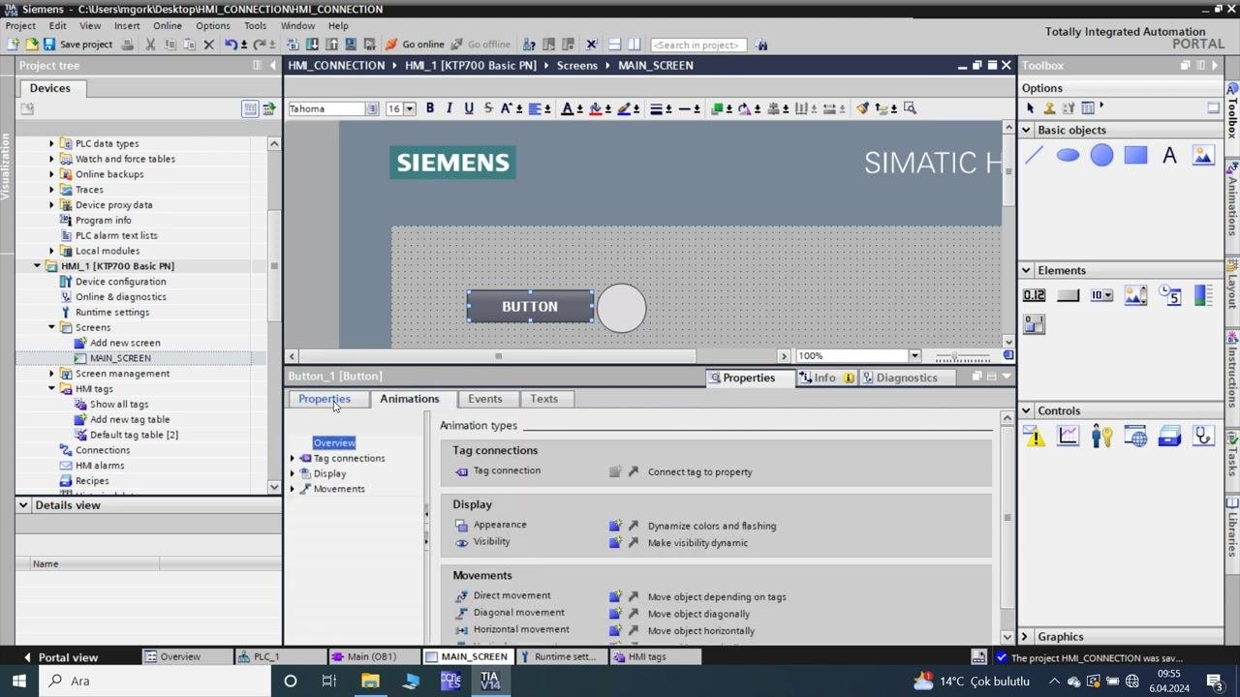This screenshot has height=697, width=1240.
Task: Select the Alarm view control
Action: [x=1034, y=437]
